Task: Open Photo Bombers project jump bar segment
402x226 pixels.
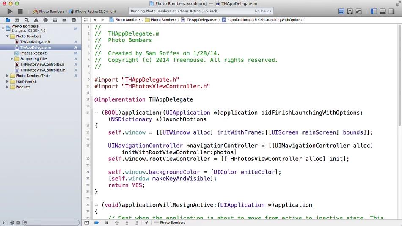Action: pos(125,20)
